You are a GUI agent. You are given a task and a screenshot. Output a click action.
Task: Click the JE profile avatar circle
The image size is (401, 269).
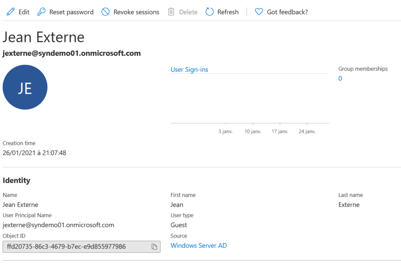point(25,87)
